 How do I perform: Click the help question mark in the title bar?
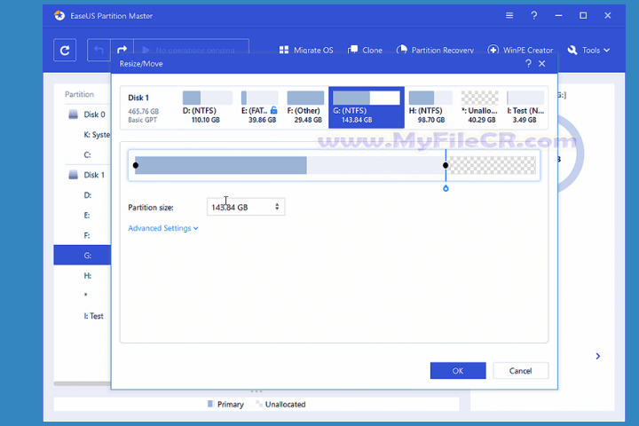point(534,15)
